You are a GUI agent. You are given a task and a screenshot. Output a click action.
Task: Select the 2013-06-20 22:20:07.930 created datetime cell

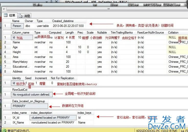pyautogui.click(x=68, y=26)
